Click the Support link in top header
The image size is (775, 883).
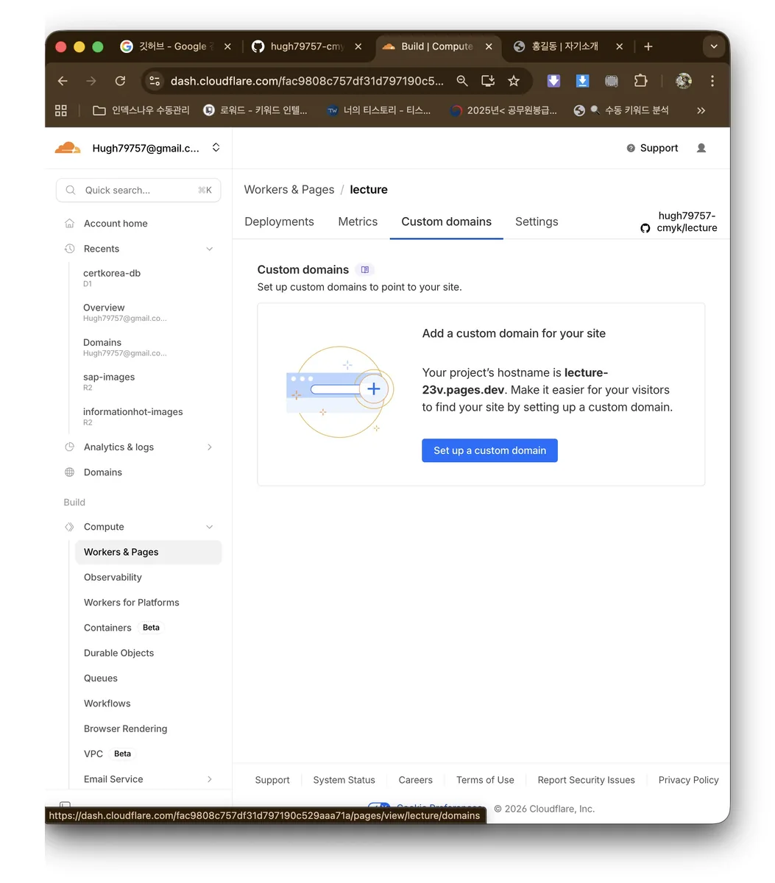[652, 148]
